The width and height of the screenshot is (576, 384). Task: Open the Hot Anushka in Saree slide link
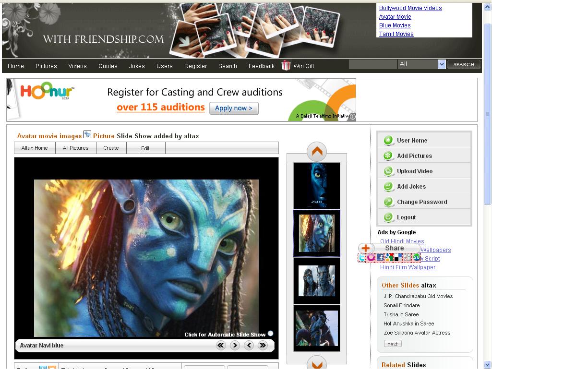[409, 324]
